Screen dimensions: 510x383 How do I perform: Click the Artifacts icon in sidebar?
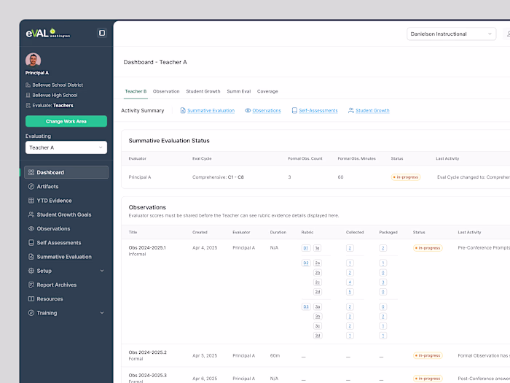click(31, 186)
